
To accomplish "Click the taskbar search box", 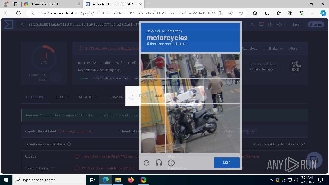I will click(x=49, y=180).
